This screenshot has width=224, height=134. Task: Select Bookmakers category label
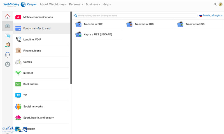click(x=31, y=84)
